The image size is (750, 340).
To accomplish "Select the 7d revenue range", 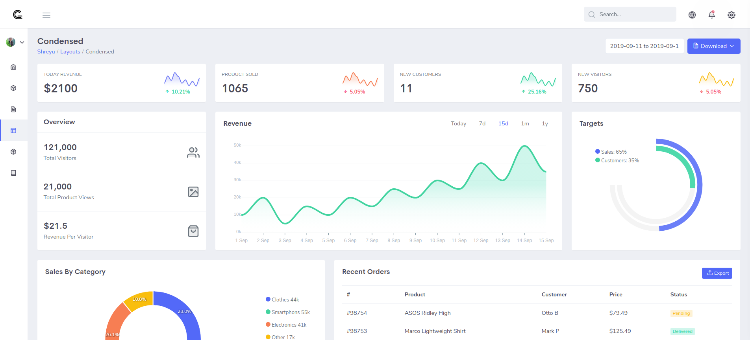I will coord(482,123).
